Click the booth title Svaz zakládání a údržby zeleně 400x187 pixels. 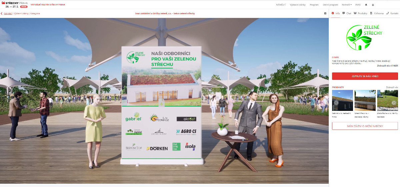[165, 13]
